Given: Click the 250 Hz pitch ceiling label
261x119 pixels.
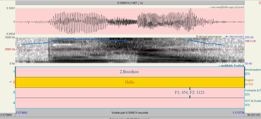Looking at the screenshot, I should pyautogui.click(x=249, y=38).
